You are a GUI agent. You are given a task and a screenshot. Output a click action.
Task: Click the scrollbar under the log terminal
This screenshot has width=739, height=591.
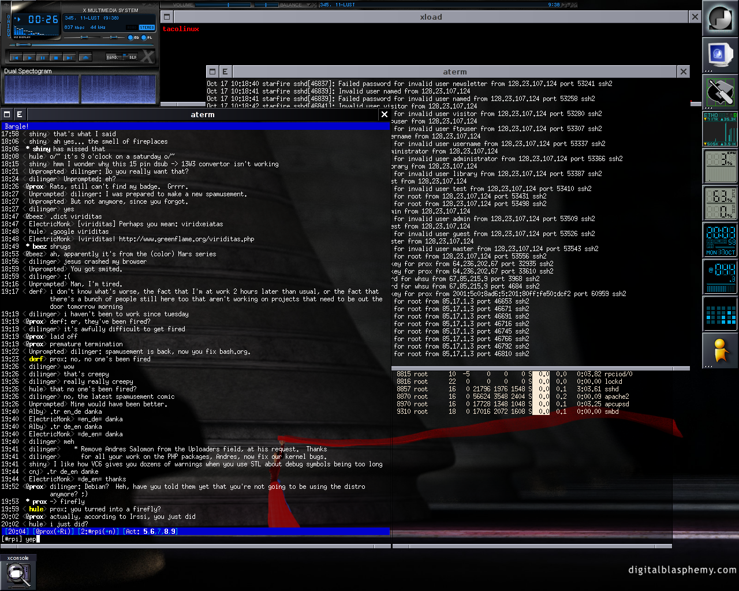coord(540,368)
